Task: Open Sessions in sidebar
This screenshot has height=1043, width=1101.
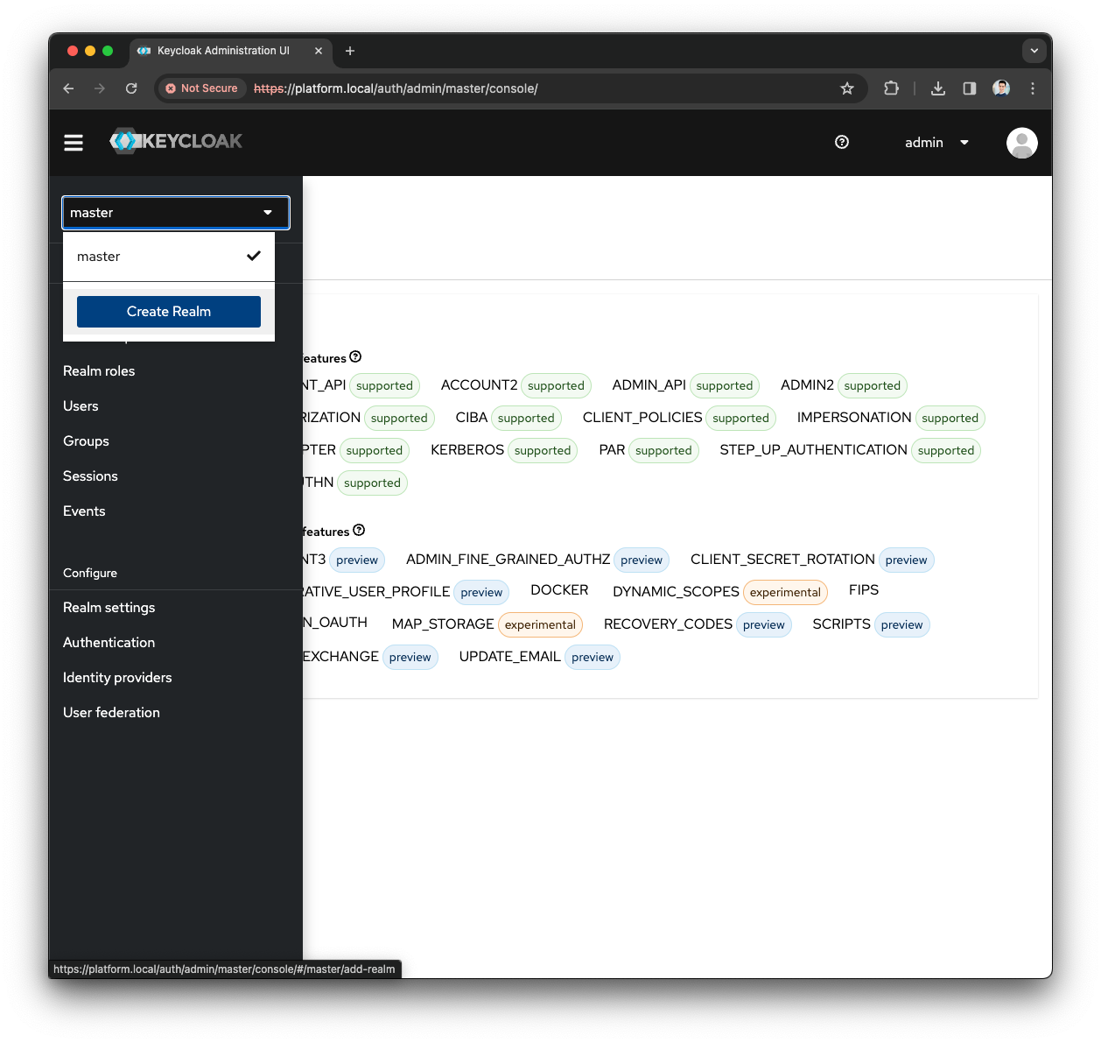Action: 90,476
